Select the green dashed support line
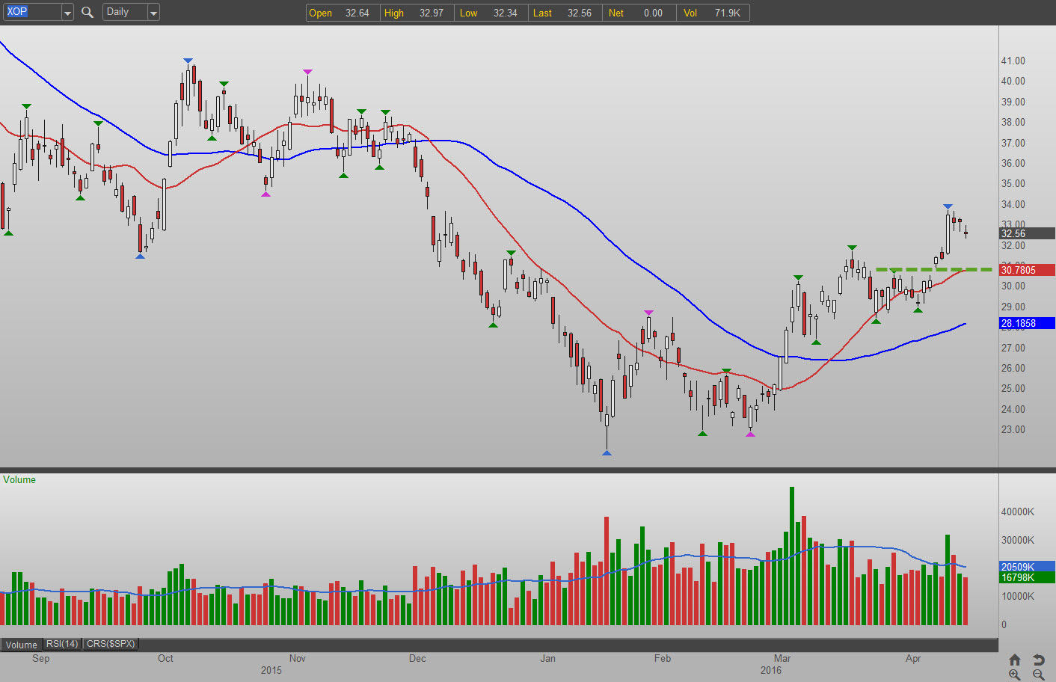The image size is (1056, 682). [x=933, y=269]
